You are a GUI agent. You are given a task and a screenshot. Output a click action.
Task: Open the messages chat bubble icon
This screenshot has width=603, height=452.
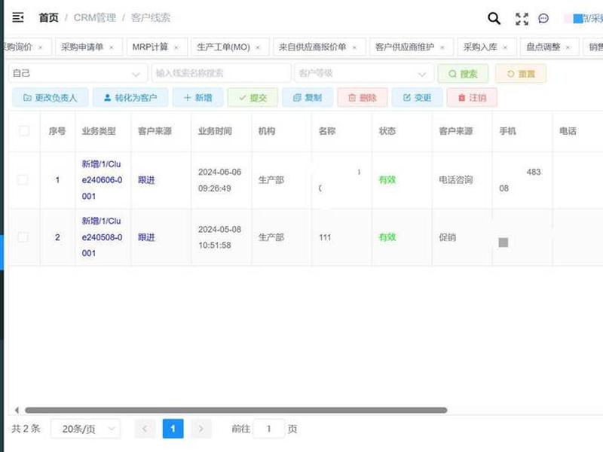click(543, 18)
